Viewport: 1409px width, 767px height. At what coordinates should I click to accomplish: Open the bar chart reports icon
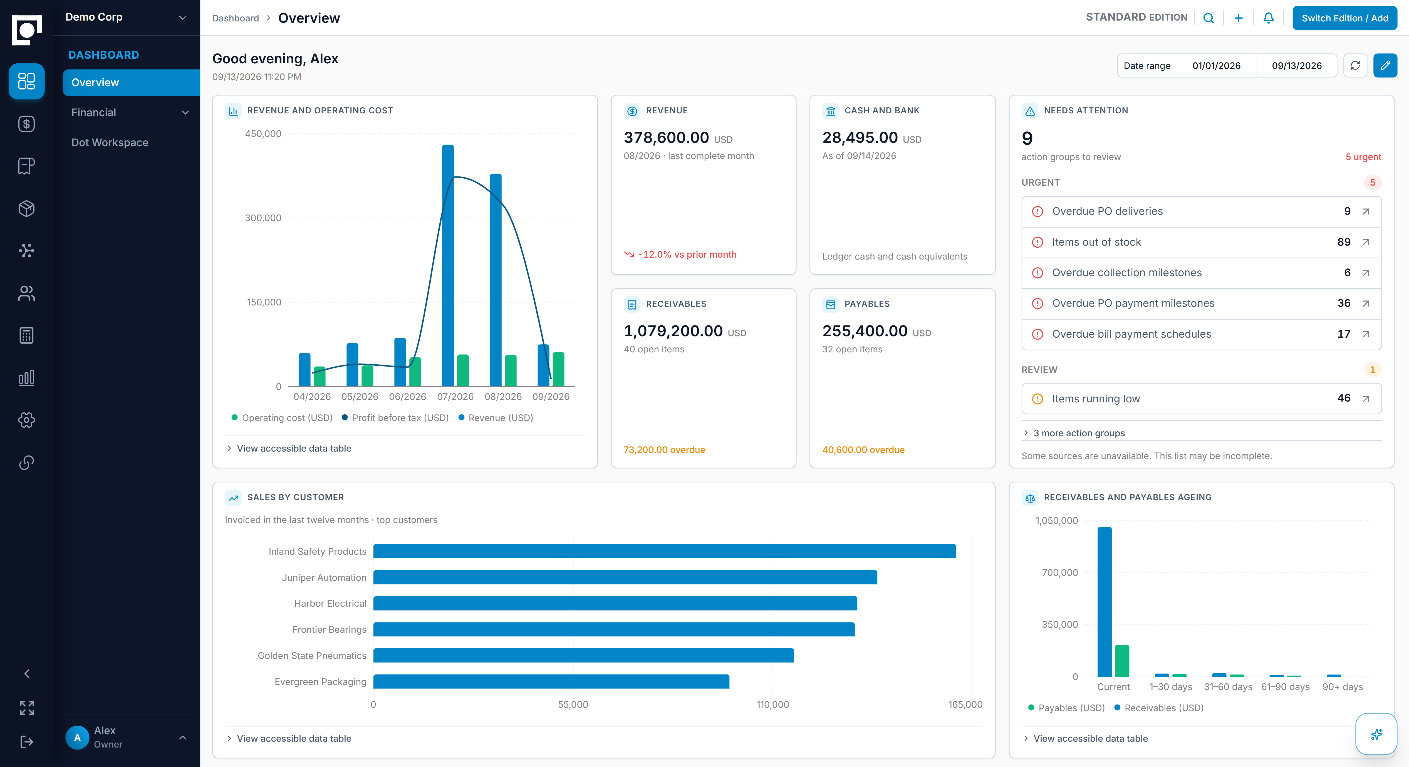tap(26, 378)
